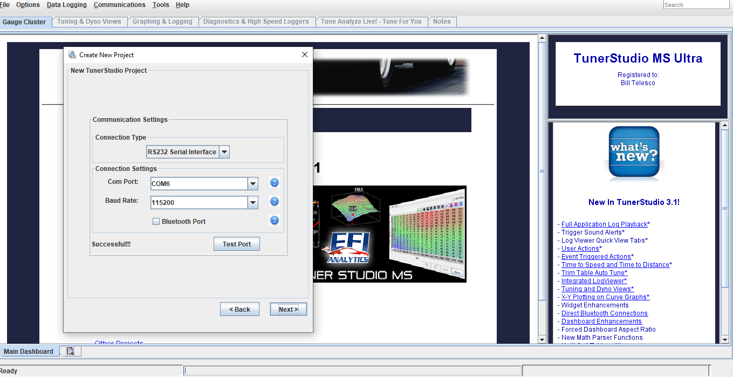Click the 115200 baud rate field
The height and width of the screenshot is (377, 733).
(198, 203)
